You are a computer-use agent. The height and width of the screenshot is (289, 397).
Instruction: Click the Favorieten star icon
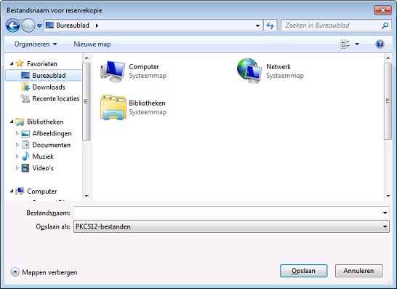[x=20, y=63]
